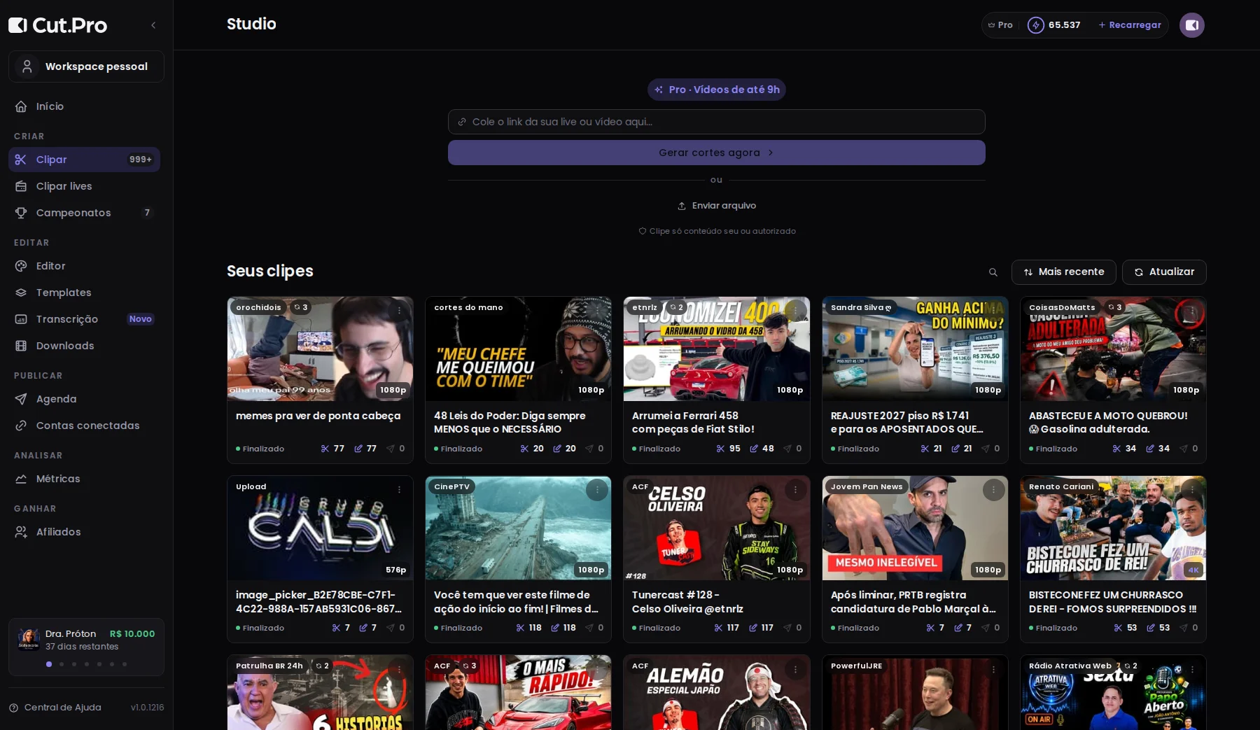Select the second carousel dot under Dra. Próton
The image size is (1260, 730).
(62, 664)
